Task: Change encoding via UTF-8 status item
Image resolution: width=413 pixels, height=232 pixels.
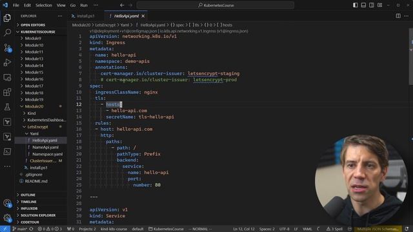Action: pyautogui.click(x=284, y=229)
